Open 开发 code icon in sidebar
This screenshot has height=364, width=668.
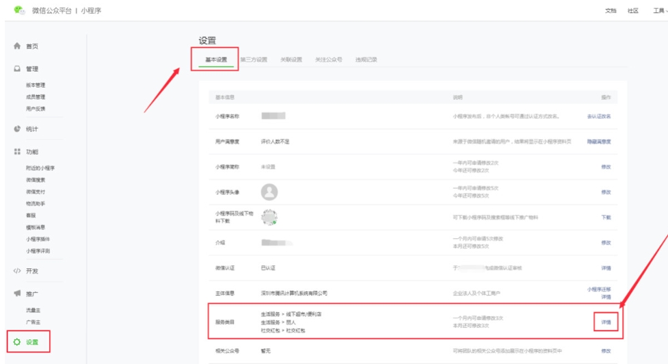(17, 271)
